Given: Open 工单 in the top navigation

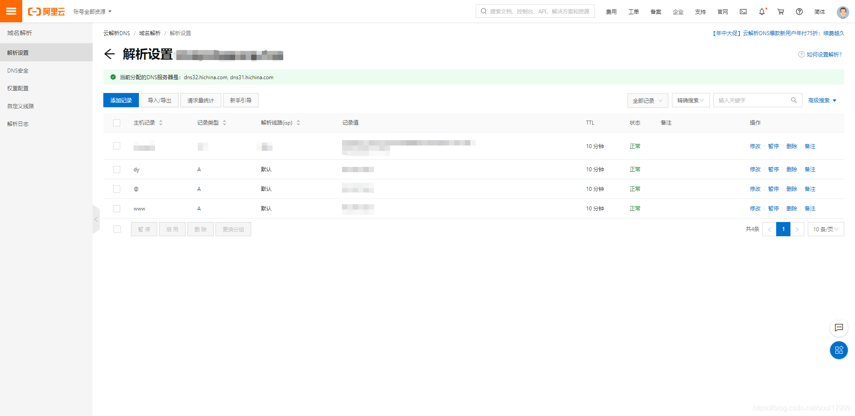Looking at the screenshot, I should 634,12.
